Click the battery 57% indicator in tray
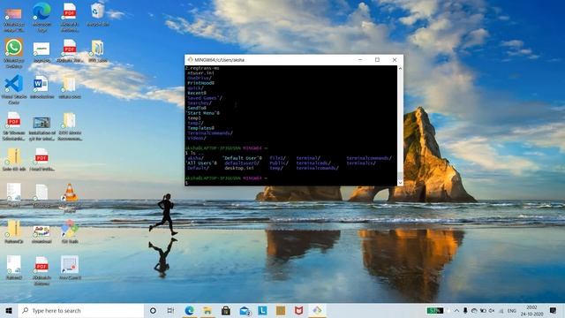Viewport: 565px width, 318px height. 435,310
